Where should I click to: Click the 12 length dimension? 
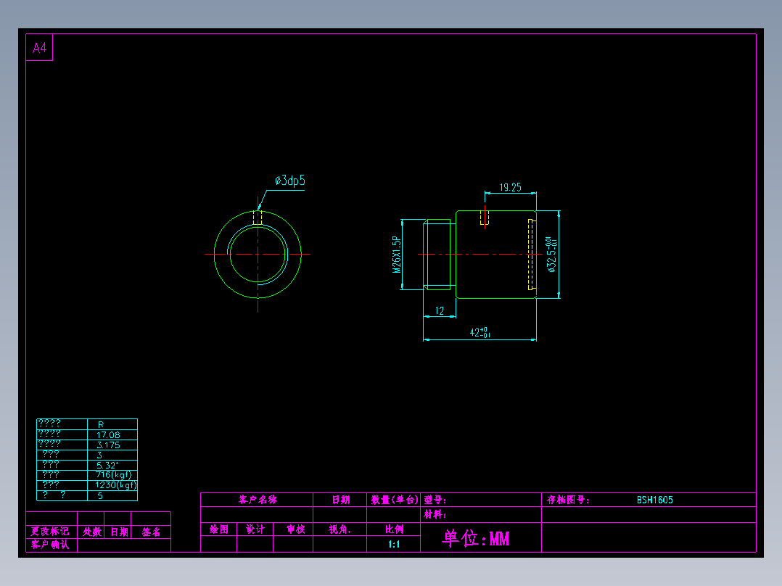[x=440, y=310]
